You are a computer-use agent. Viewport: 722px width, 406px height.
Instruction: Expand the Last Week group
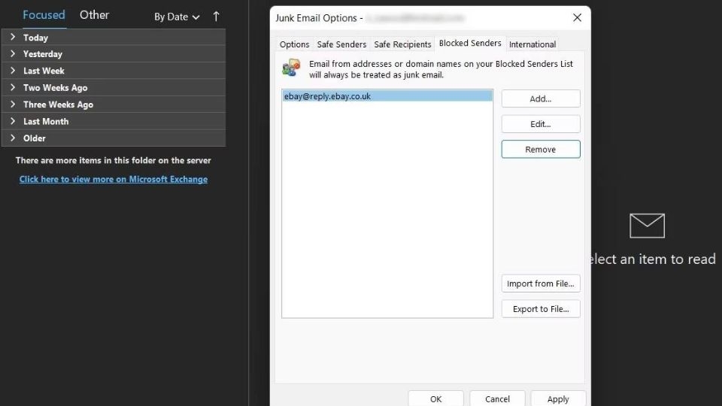[13, 71]
